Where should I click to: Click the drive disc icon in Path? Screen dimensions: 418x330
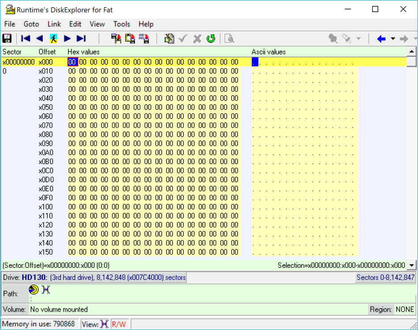pyautogui.click(x=34, y=290)
